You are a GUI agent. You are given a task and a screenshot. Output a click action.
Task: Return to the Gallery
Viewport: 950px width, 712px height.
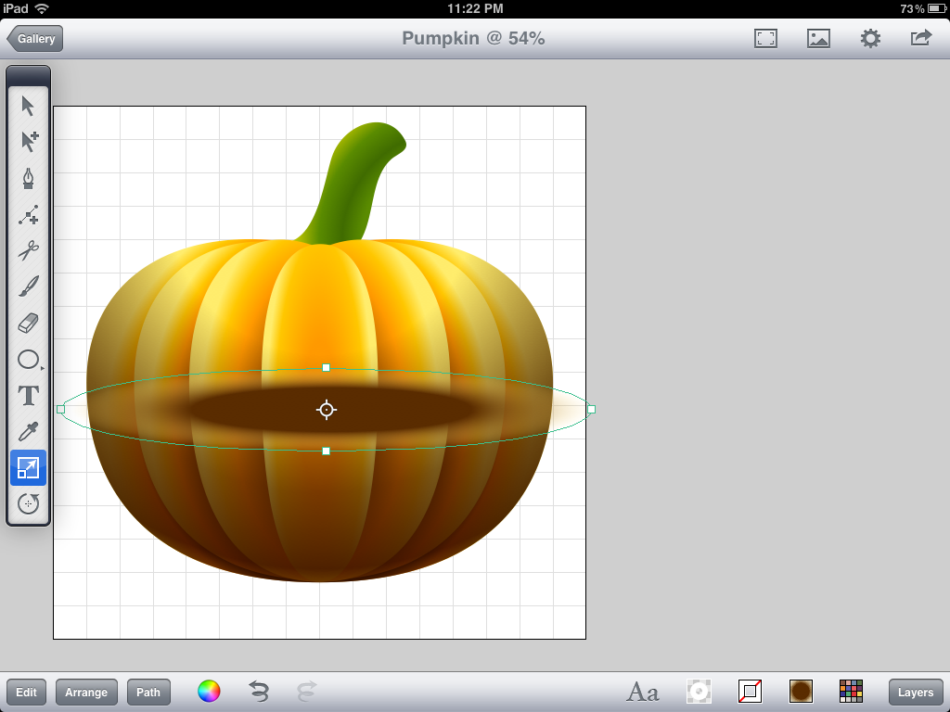[x=34, y=38]
